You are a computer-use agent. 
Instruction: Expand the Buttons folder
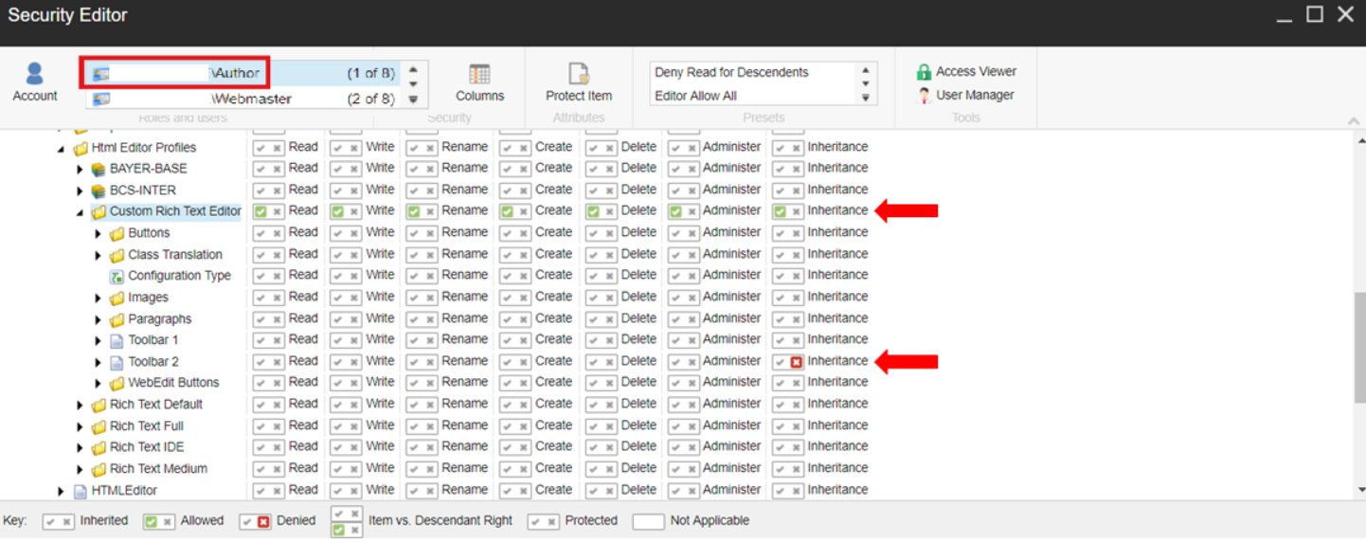(x=99, y=233)
